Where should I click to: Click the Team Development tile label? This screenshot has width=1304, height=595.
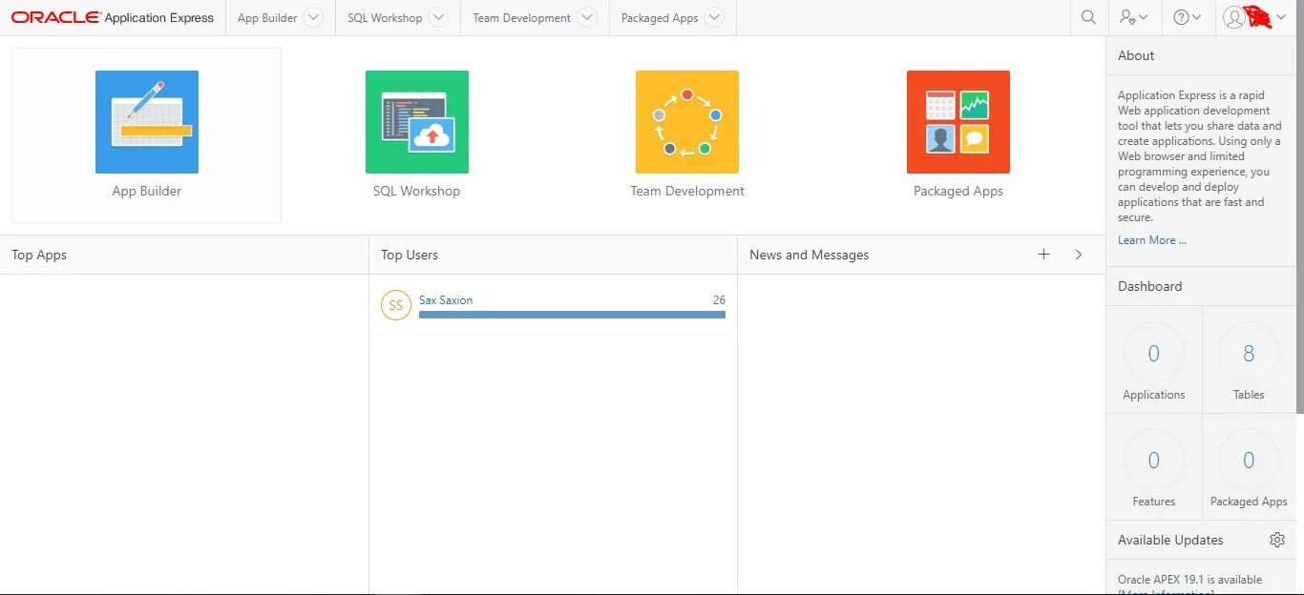click(x=687, y=191)
